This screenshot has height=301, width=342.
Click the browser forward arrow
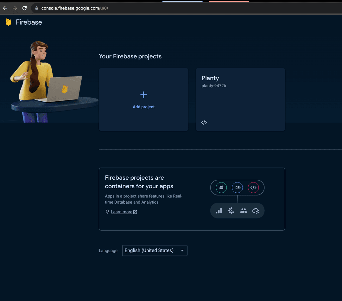[15, 8]
